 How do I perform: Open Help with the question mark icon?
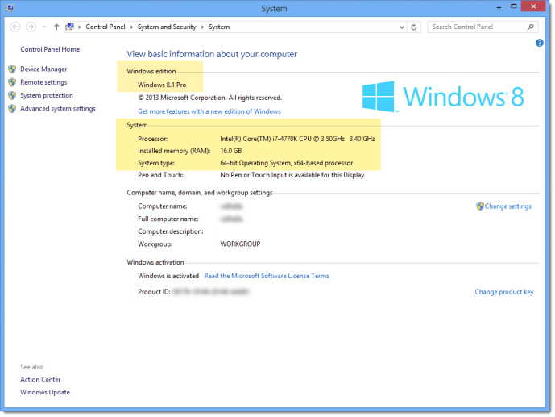539,43
